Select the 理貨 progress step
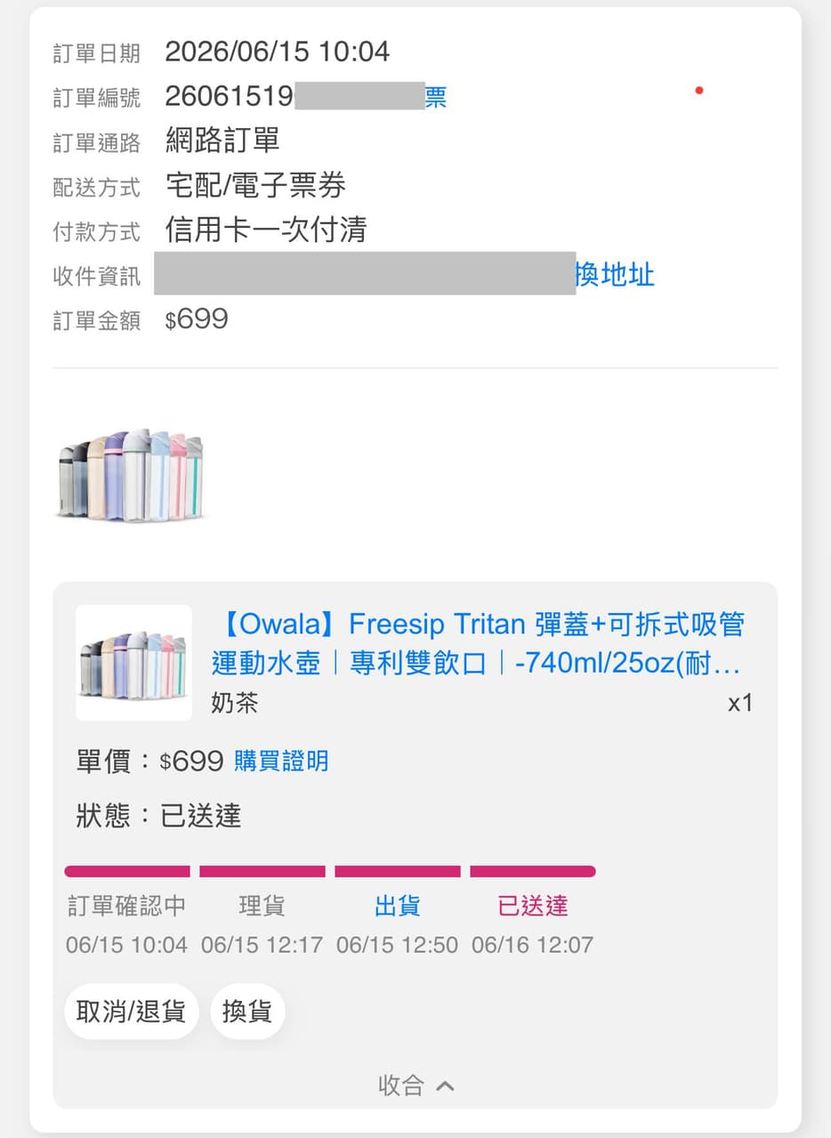 262,906
